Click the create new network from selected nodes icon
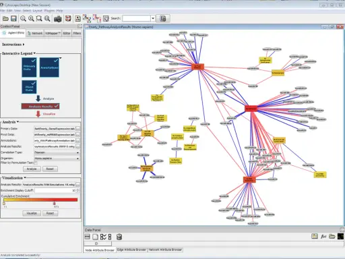This screenshot has width=345, height=259. point(87,19)
